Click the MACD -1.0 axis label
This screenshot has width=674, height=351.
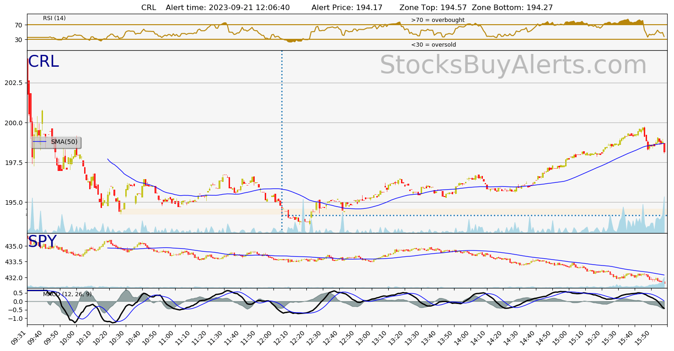pyautogui.click(x=15, y=318)
